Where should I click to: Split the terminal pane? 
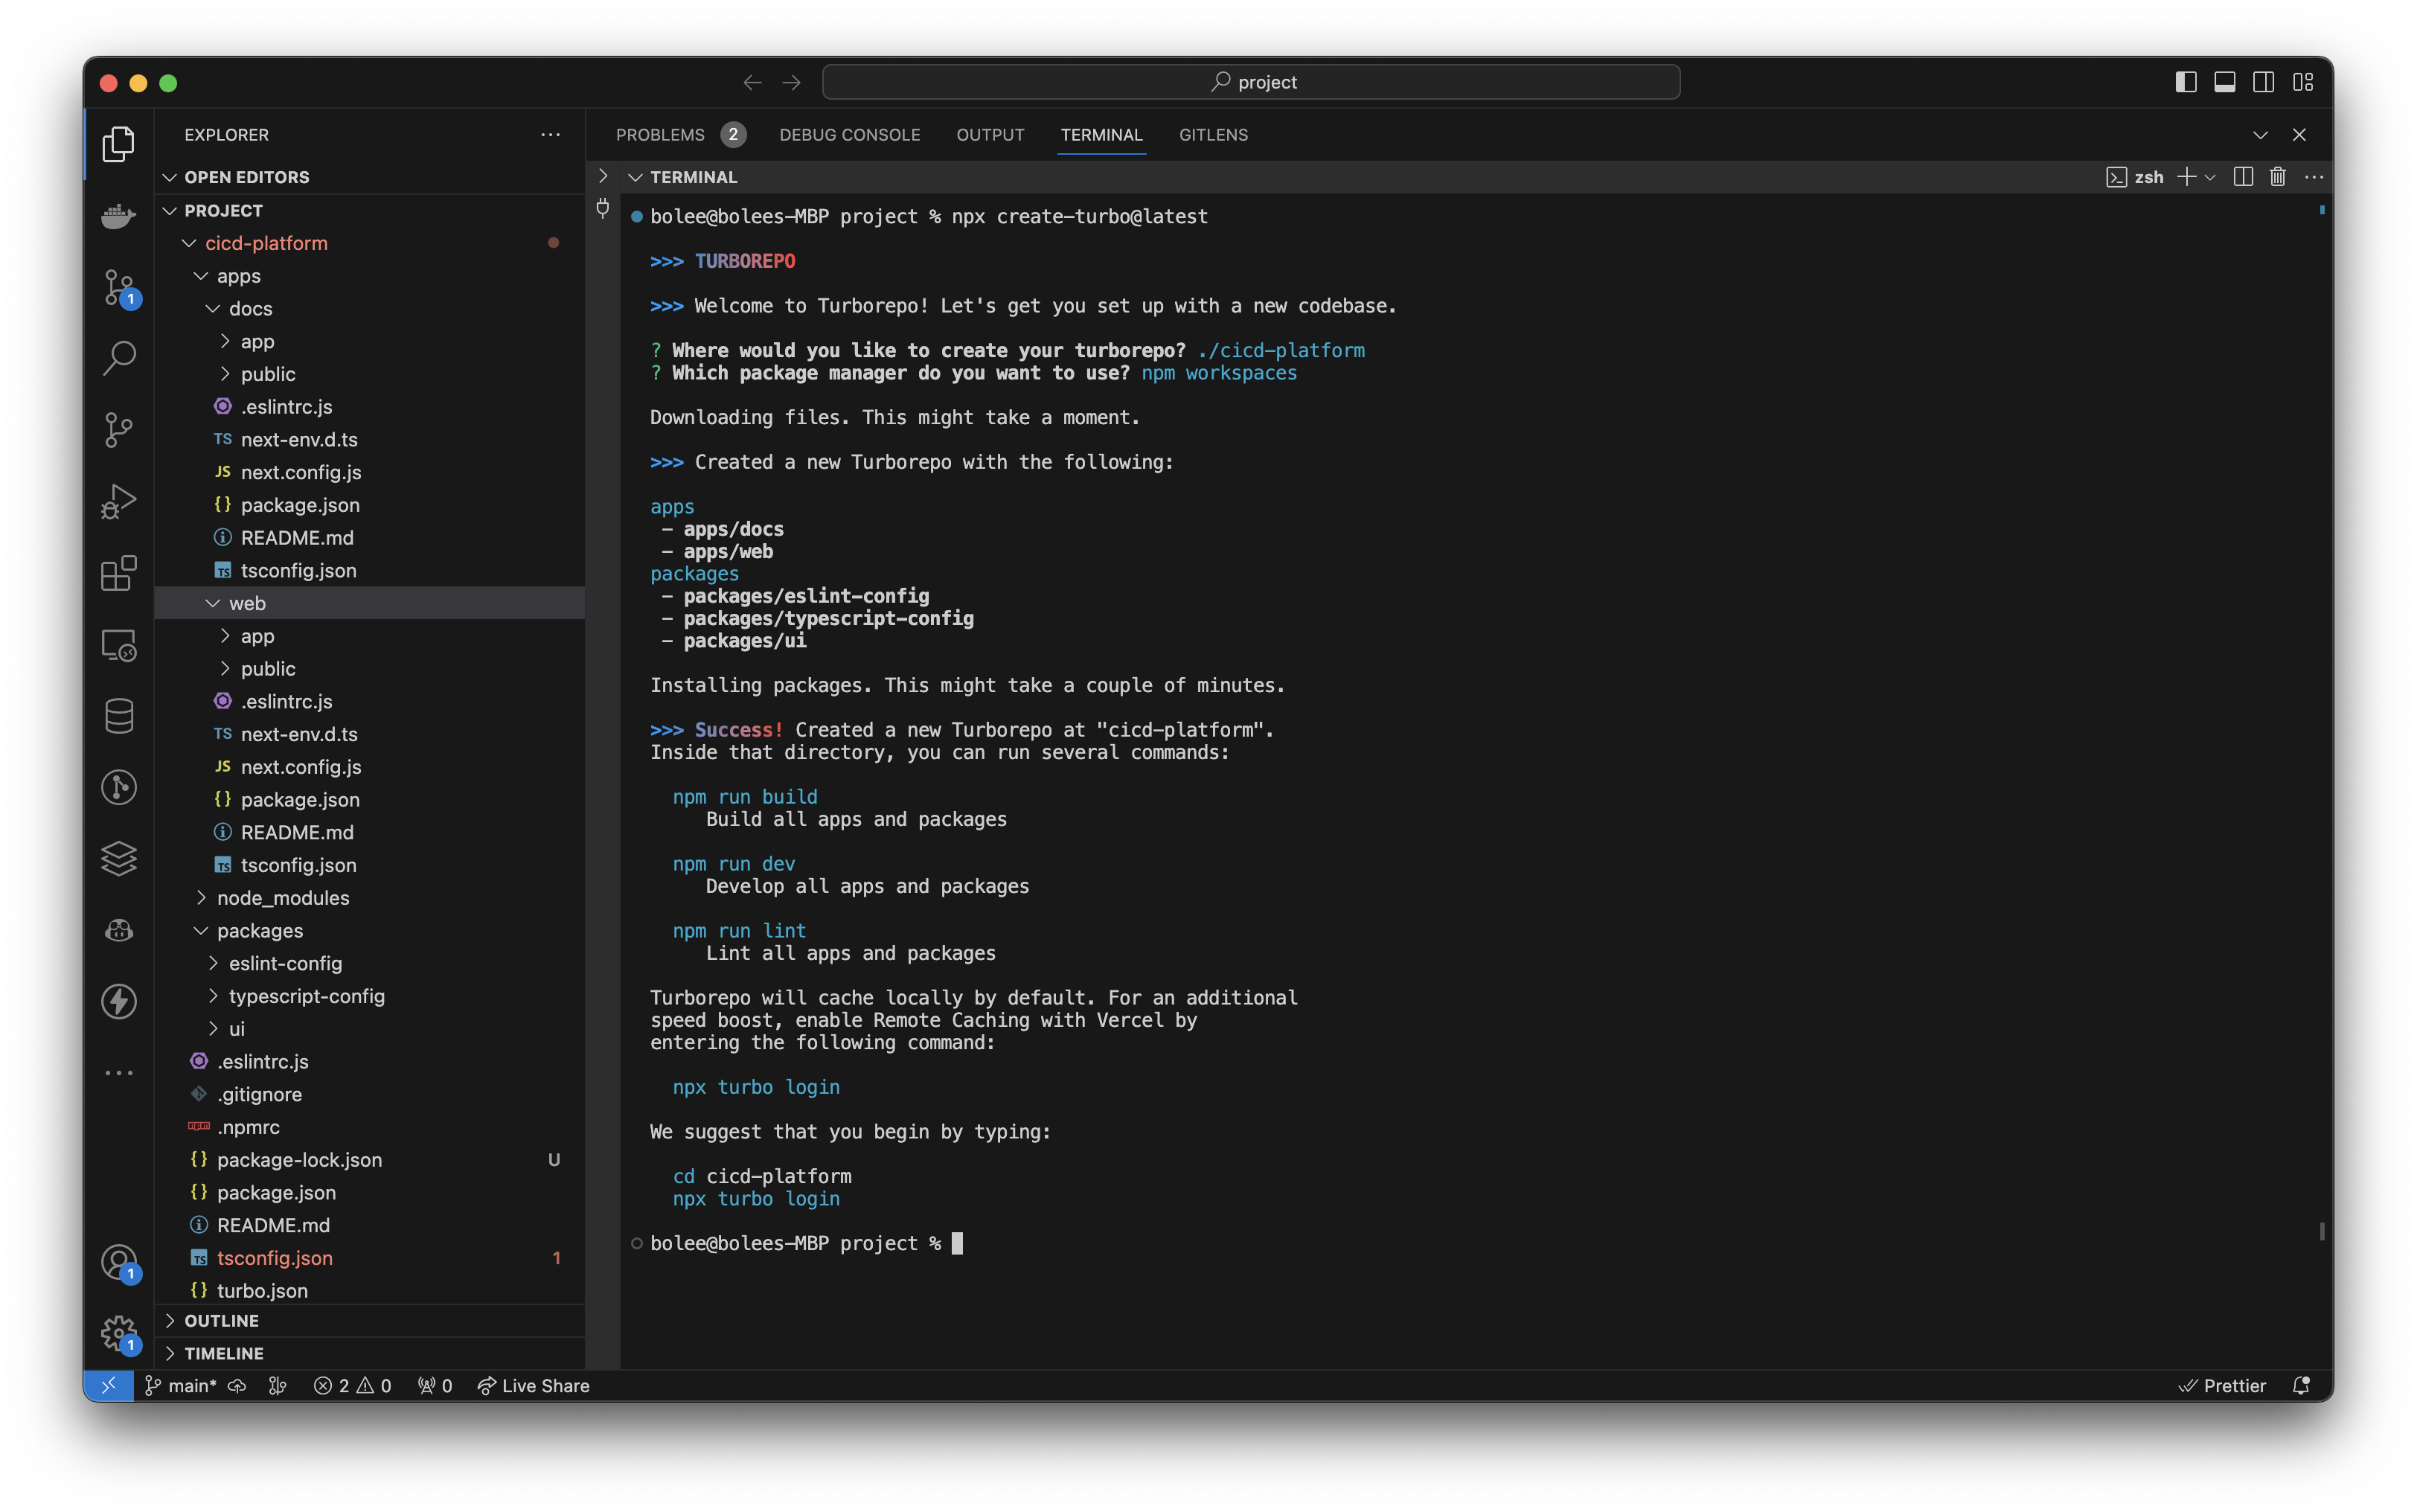click(2243, 177)
